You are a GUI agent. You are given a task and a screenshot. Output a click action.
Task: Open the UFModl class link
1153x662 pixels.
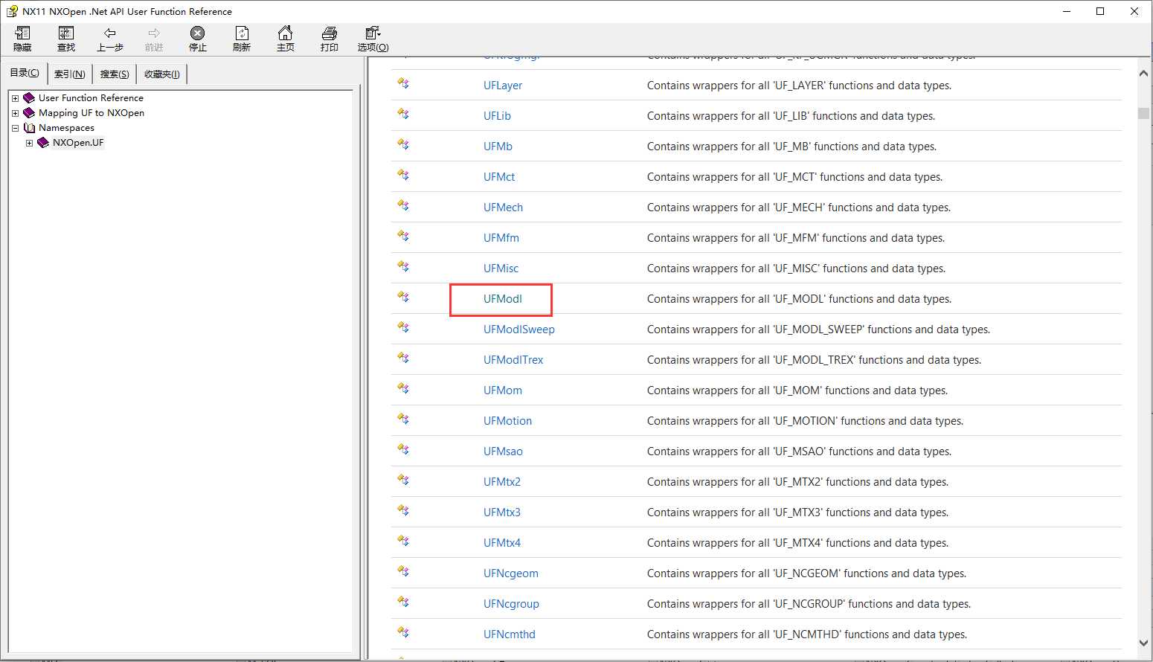[x=503, y=299]
